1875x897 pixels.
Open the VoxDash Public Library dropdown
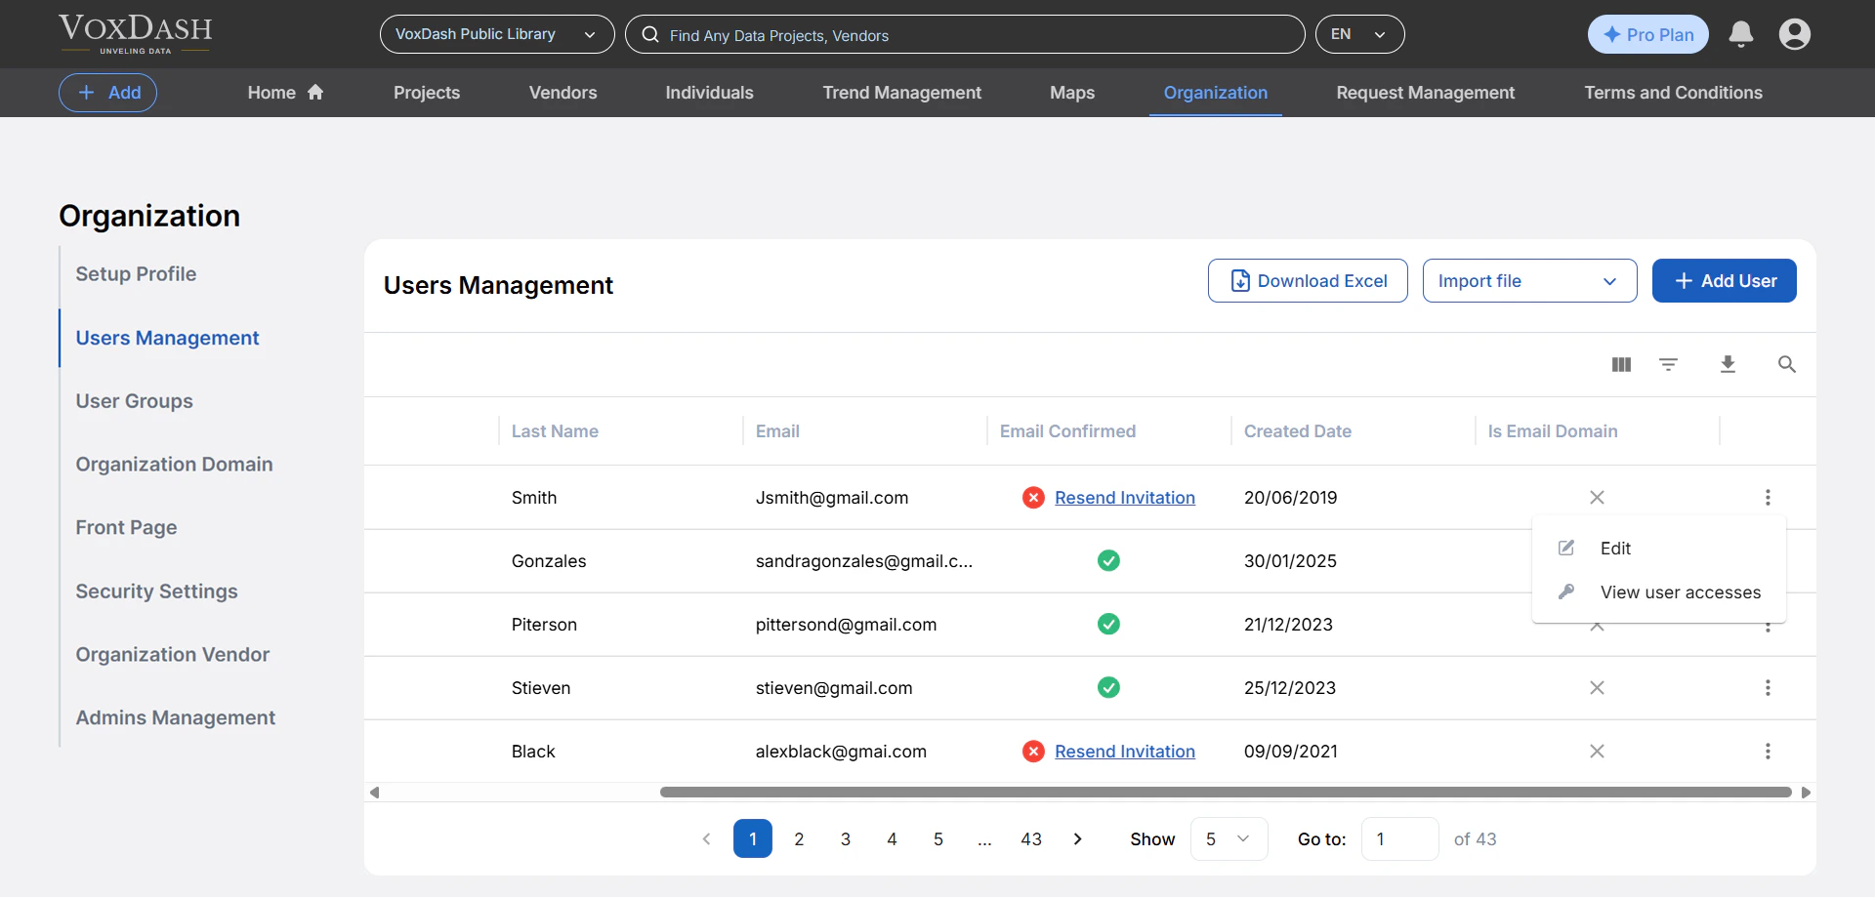pyautogui.click(x=497, y=34)
